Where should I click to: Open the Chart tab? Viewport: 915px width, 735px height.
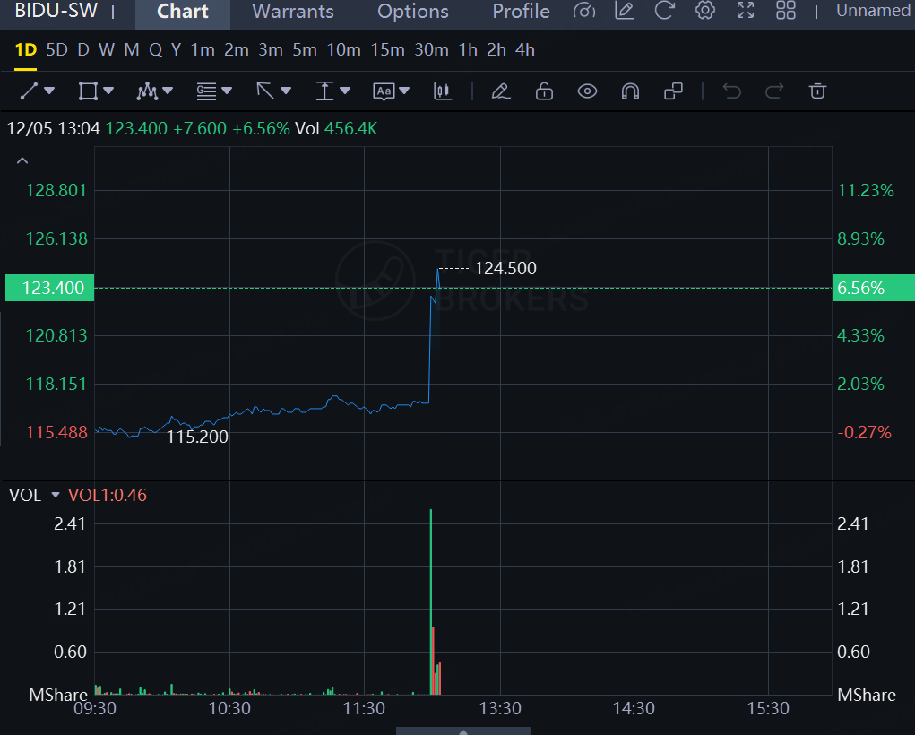coord(183,12)
